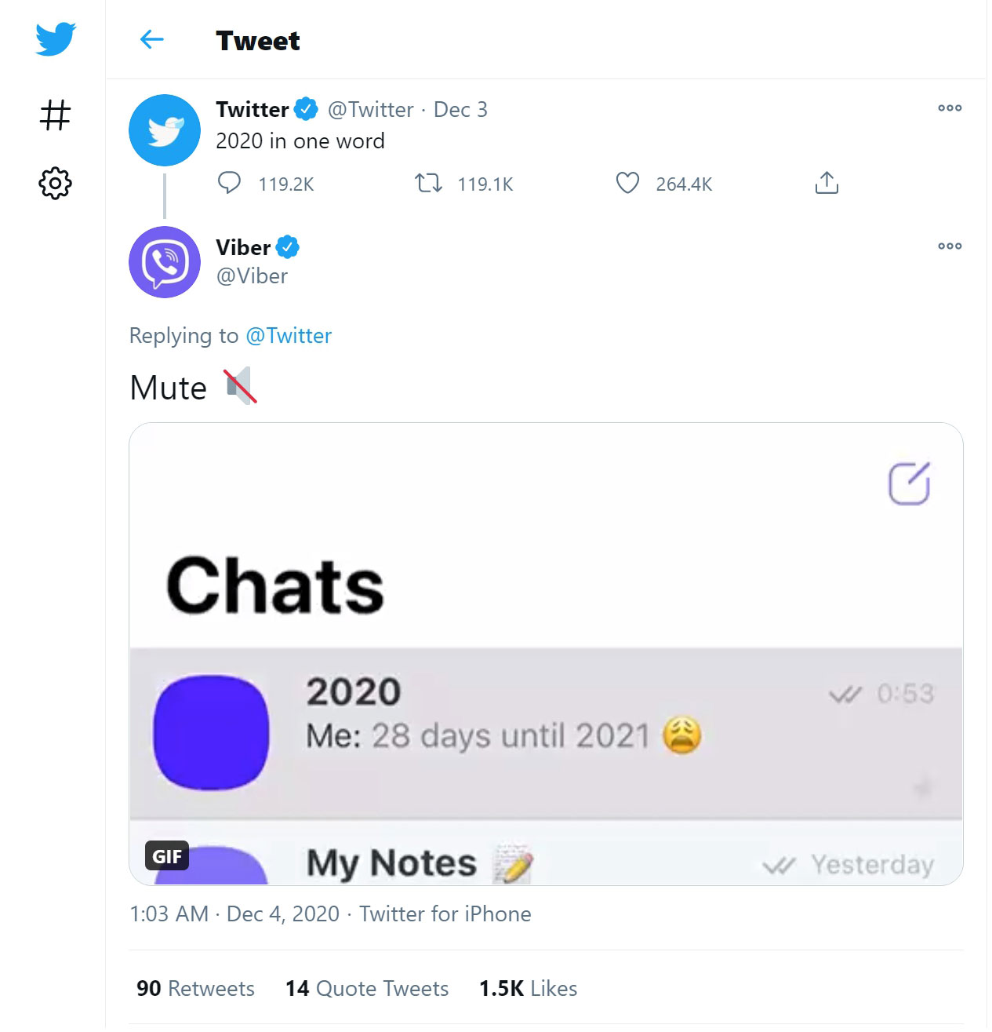
Task: Like the Twitter tweet with heart
Action: [627, 184]
